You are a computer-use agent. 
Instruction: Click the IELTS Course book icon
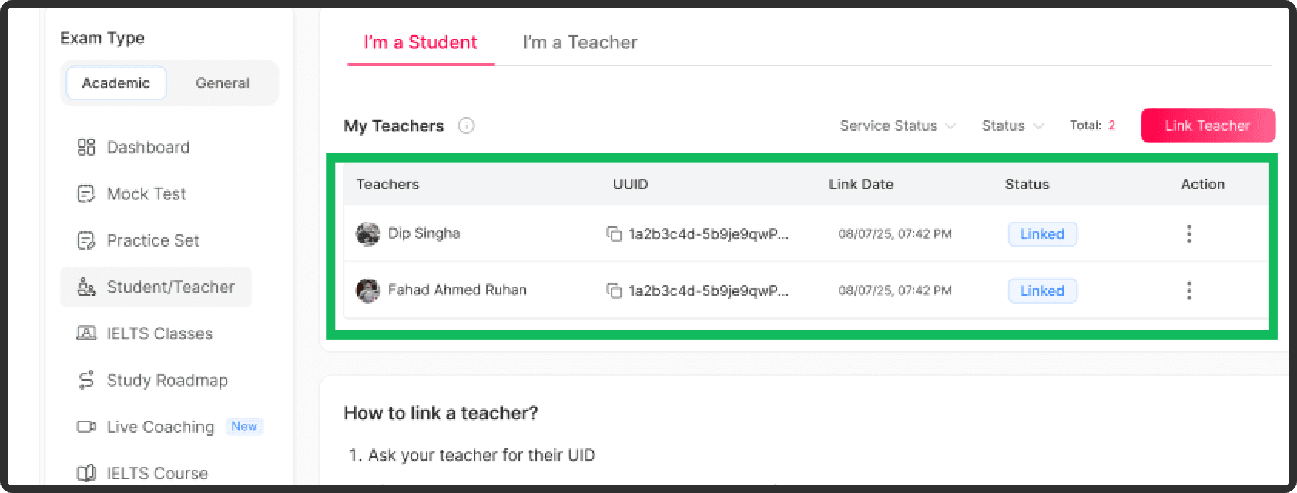pos(85,472)
